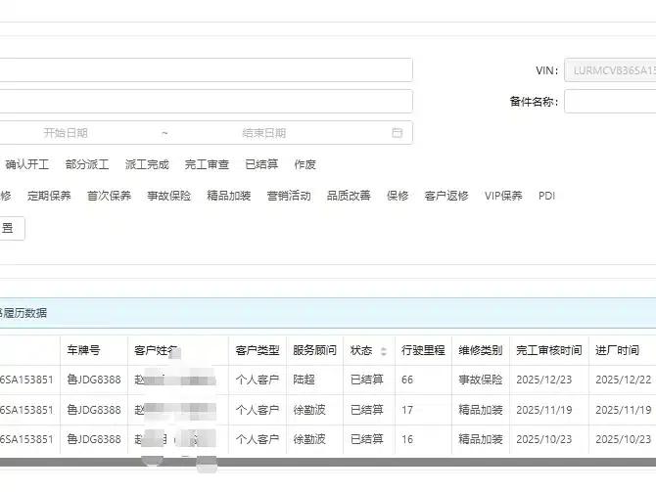Filter by VIP保养 repair type
This screenshot has width=656, height=492.
point(503,196)
